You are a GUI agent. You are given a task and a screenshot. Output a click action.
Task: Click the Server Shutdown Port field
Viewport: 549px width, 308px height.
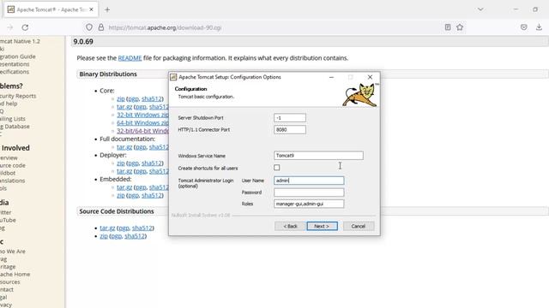[290, 118]
